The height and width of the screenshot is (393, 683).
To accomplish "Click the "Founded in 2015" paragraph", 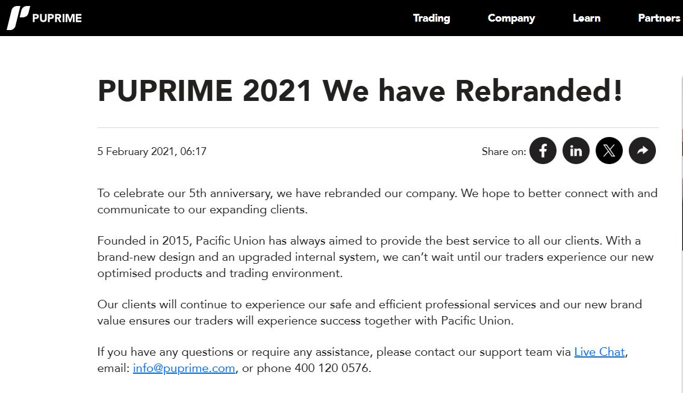I will pos(375,257).
